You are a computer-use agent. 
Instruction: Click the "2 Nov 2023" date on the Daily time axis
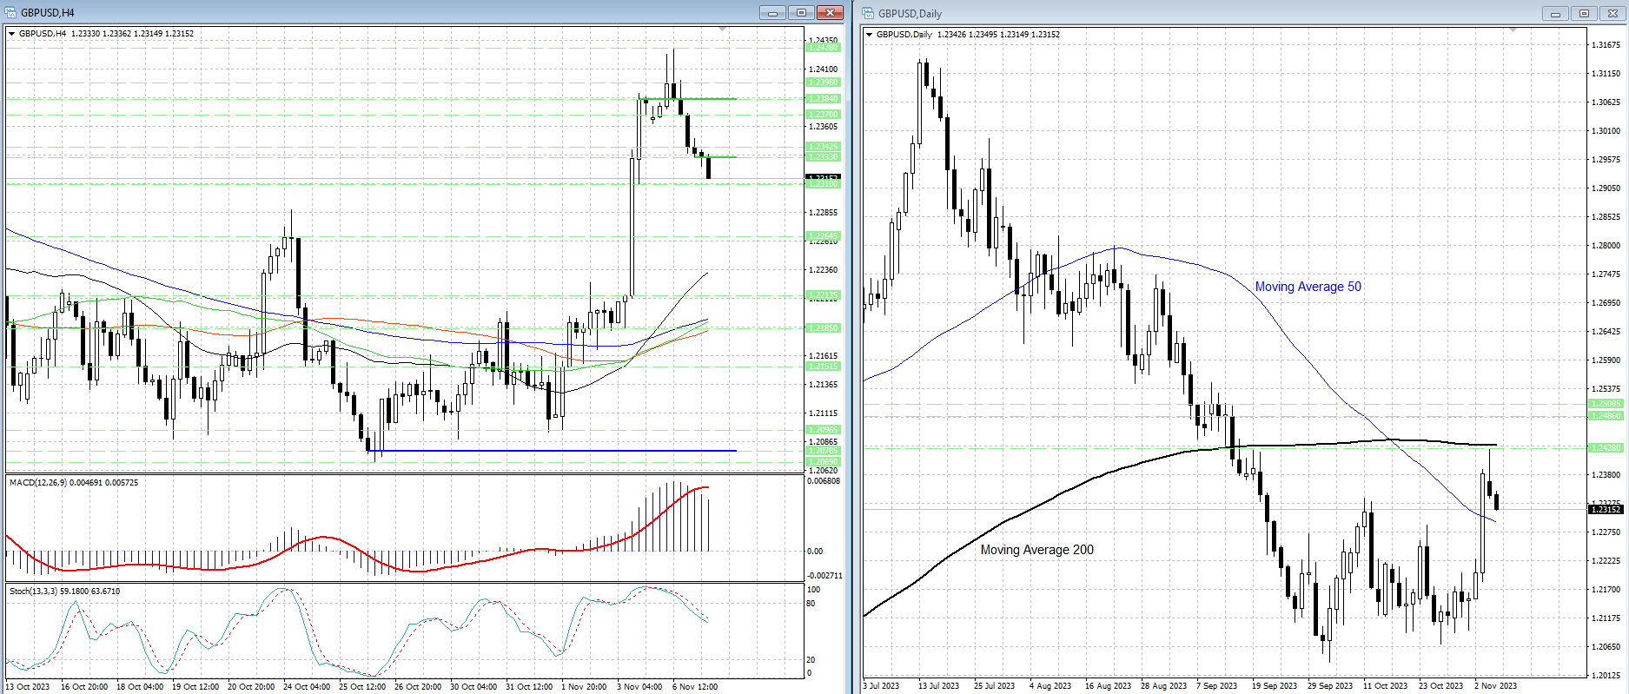coord(1495,686)
